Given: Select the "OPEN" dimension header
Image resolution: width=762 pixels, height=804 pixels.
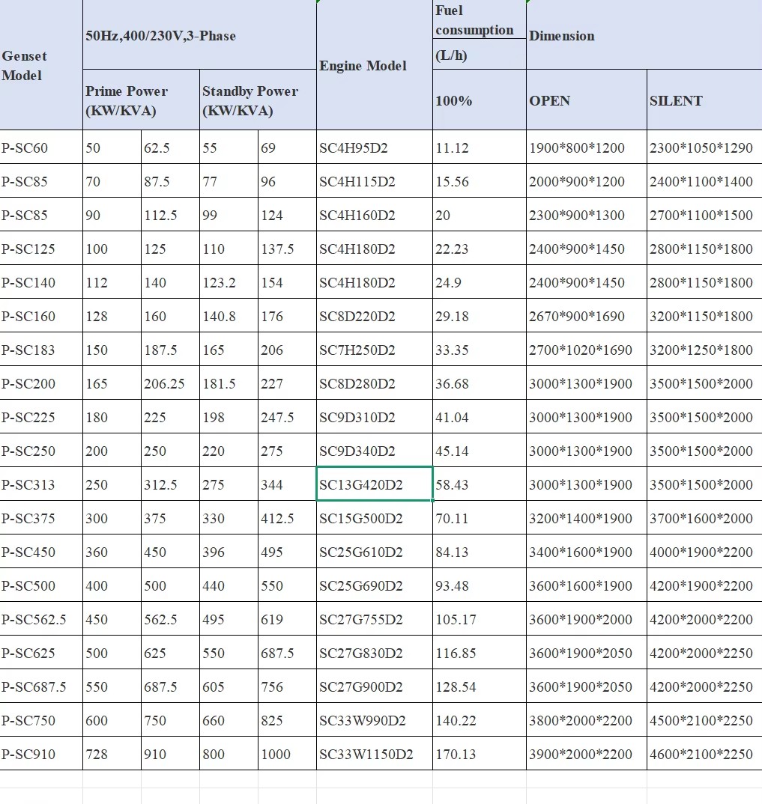Looking at the screenshot, I should pyautogui.click(x=587, y=100).
